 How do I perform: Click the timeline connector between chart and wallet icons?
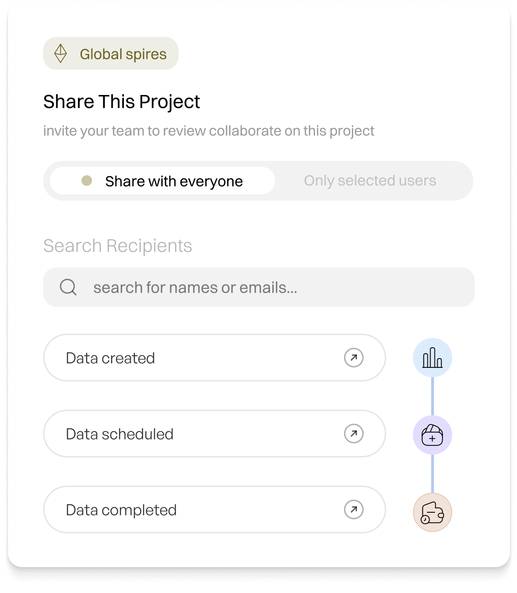432,396
